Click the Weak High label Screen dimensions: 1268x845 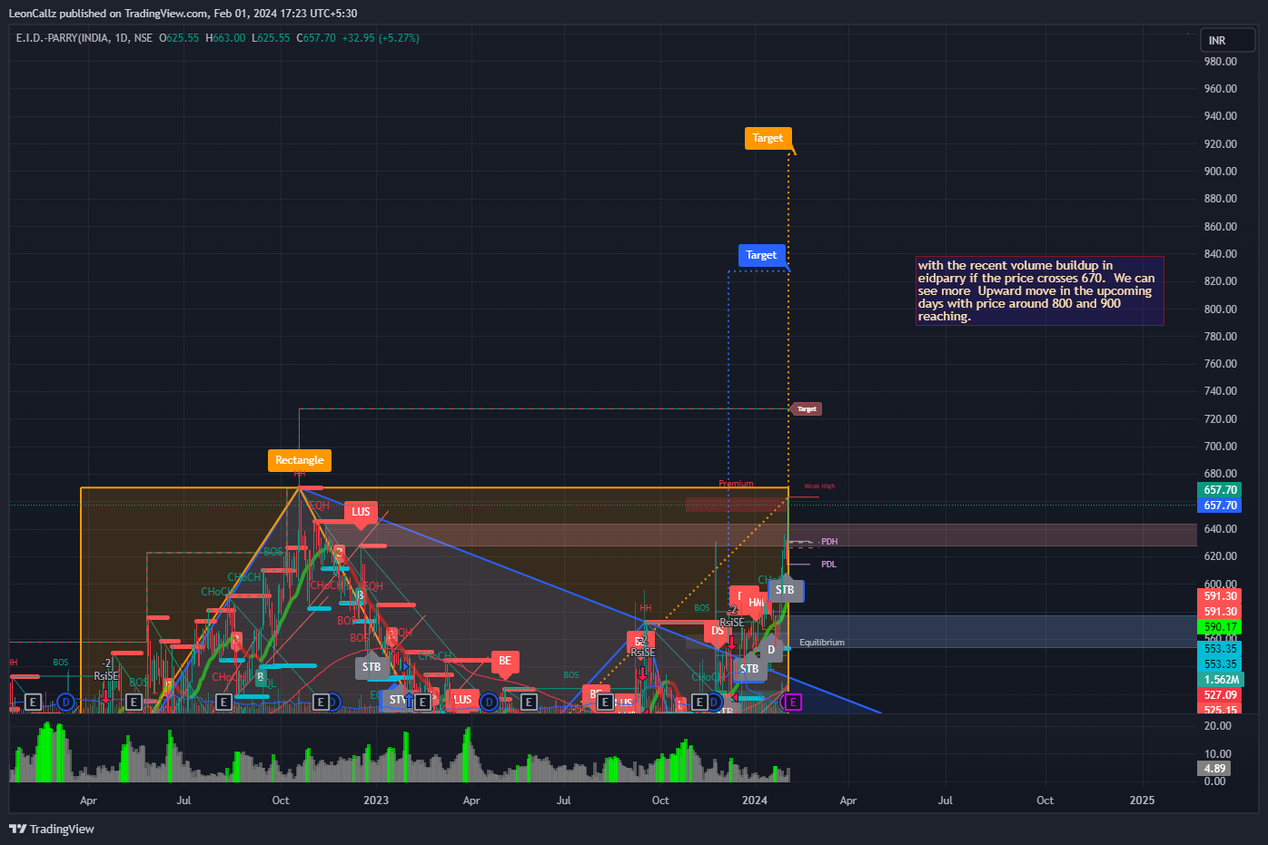(x=819, y=486)
